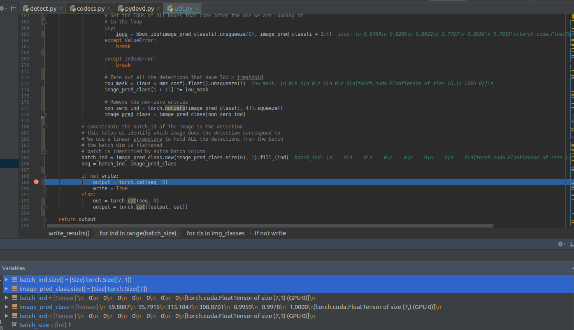Click 'output = torch.cat((output, out))' line
The height and width of the screenshot is (330, 574).
pyautogui.click(x=140, y=207)
